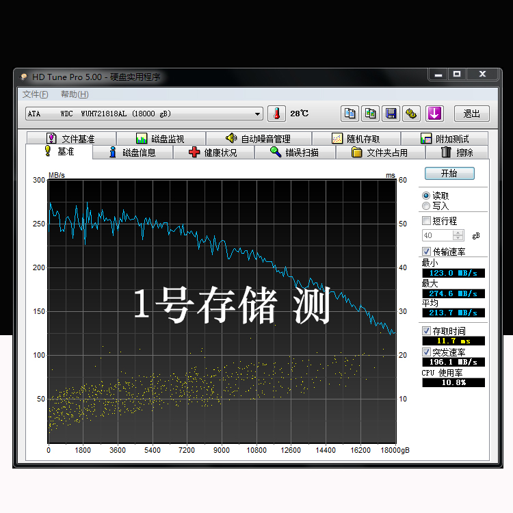Image resolution: width=513 pixels, height=513 pixels.
Task: Switch to the 附加测试 tab
Action: coord(445,139)
